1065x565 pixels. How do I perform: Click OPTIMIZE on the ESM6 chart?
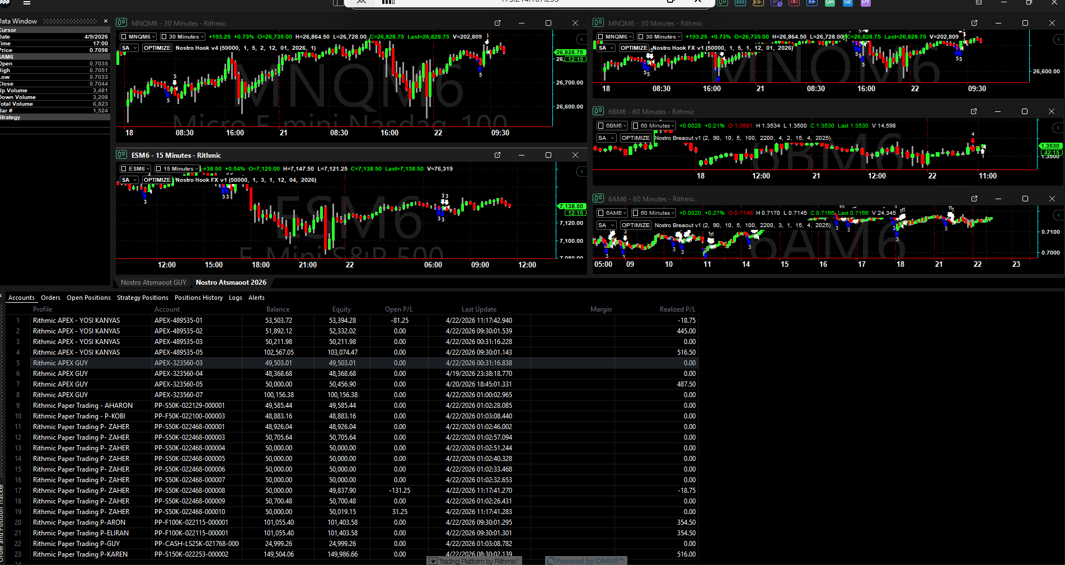(x=157, y=180)
